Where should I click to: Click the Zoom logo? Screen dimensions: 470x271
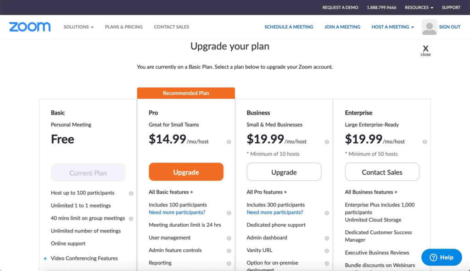[x=29, y=27]
